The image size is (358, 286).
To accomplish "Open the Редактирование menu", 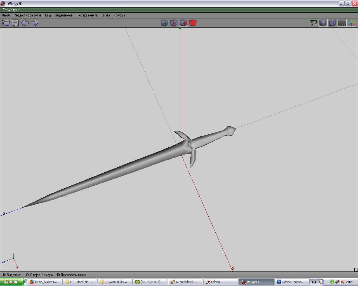I will (27, 15).
